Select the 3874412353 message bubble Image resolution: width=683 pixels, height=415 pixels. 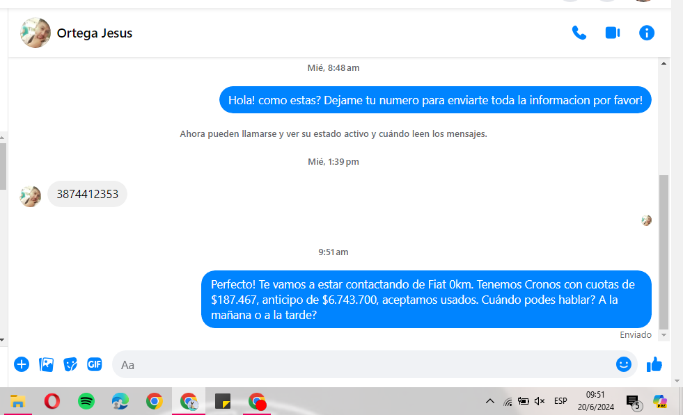(87, 194)
